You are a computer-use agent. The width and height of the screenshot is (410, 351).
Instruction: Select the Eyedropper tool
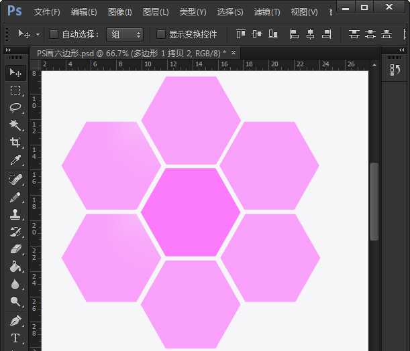(x=15, y=160)
